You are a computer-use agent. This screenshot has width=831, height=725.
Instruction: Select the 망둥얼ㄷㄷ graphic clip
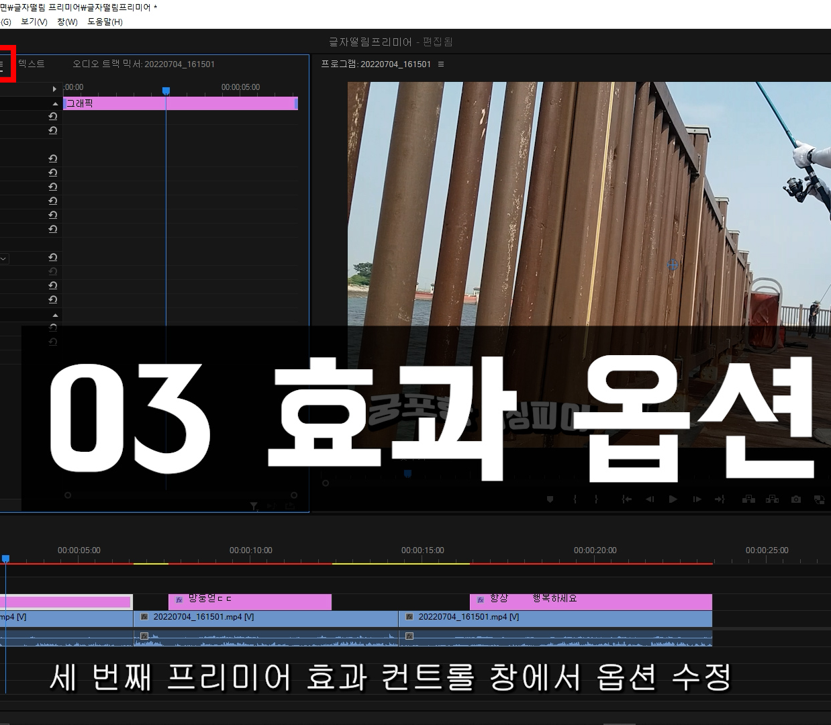click(250, 601)
